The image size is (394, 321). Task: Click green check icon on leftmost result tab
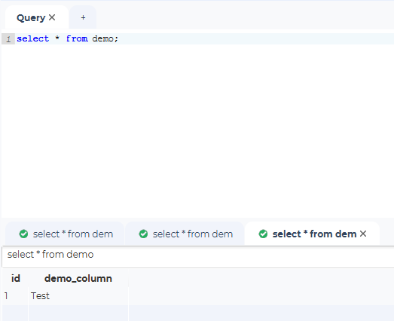click(x=23, y=234)
